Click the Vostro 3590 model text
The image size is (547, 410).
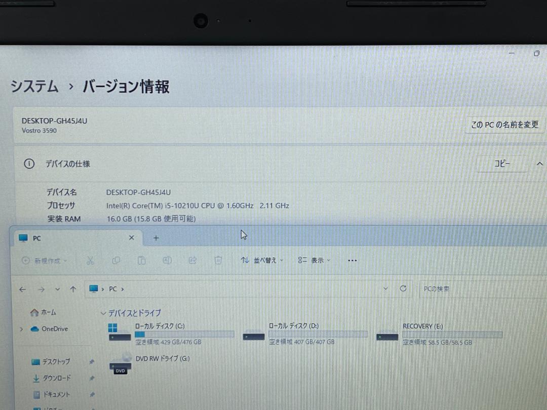39,131
